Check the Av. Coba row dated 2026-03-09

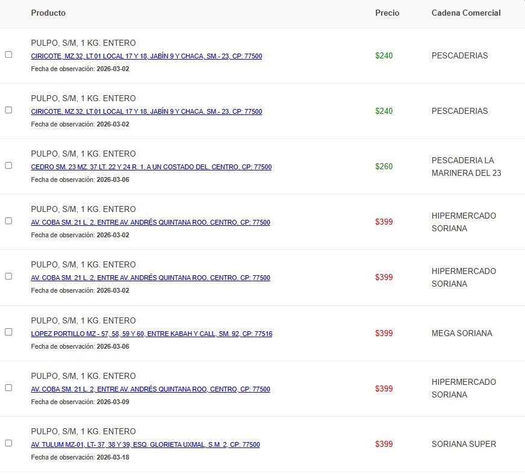(8, 387)
